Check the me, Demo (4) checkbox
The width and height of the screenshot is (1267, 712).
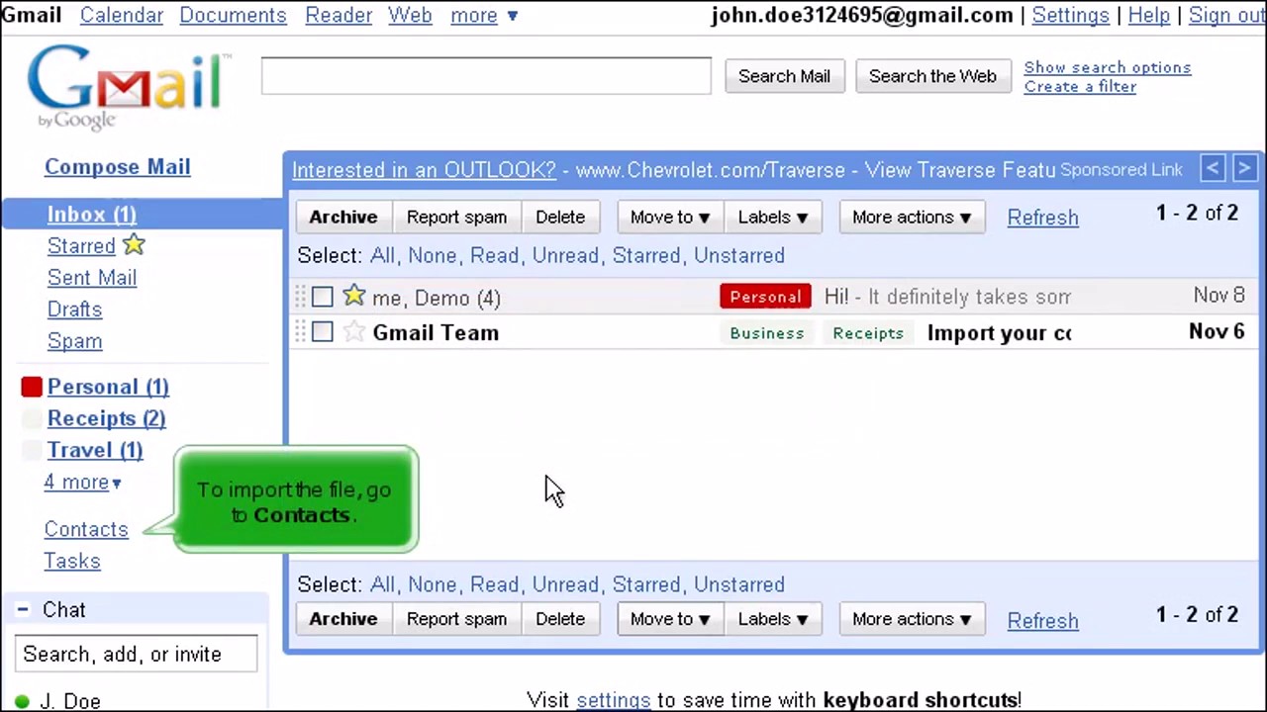click(322, 297)
